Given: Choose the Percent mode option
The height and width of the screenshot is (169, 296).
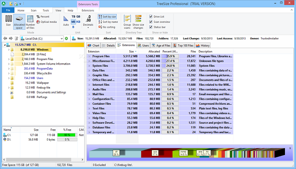Looking at the screenshot, I should pos(43,16).
